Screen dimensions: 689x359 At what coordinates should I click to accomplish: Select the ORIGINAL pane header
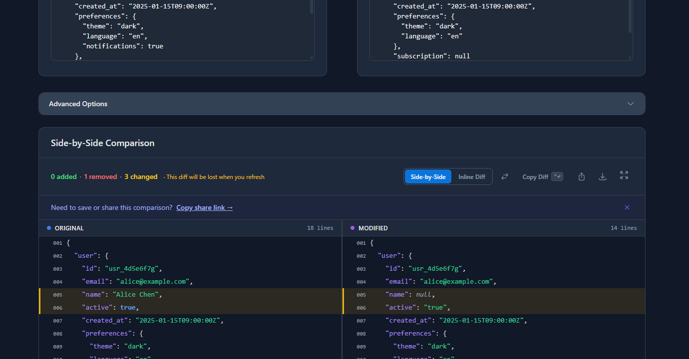68,228
